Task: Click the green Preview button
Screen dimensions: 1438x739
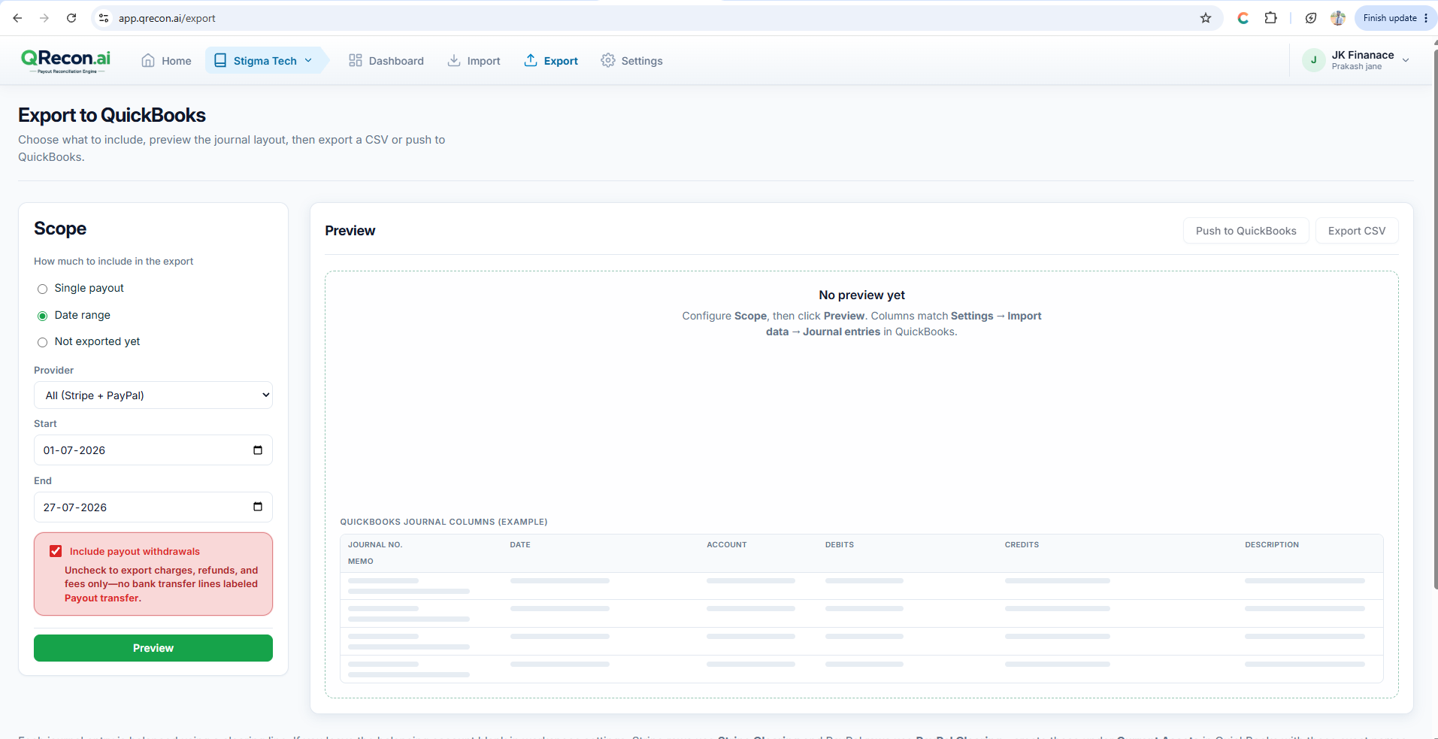Action: point(153,648)
